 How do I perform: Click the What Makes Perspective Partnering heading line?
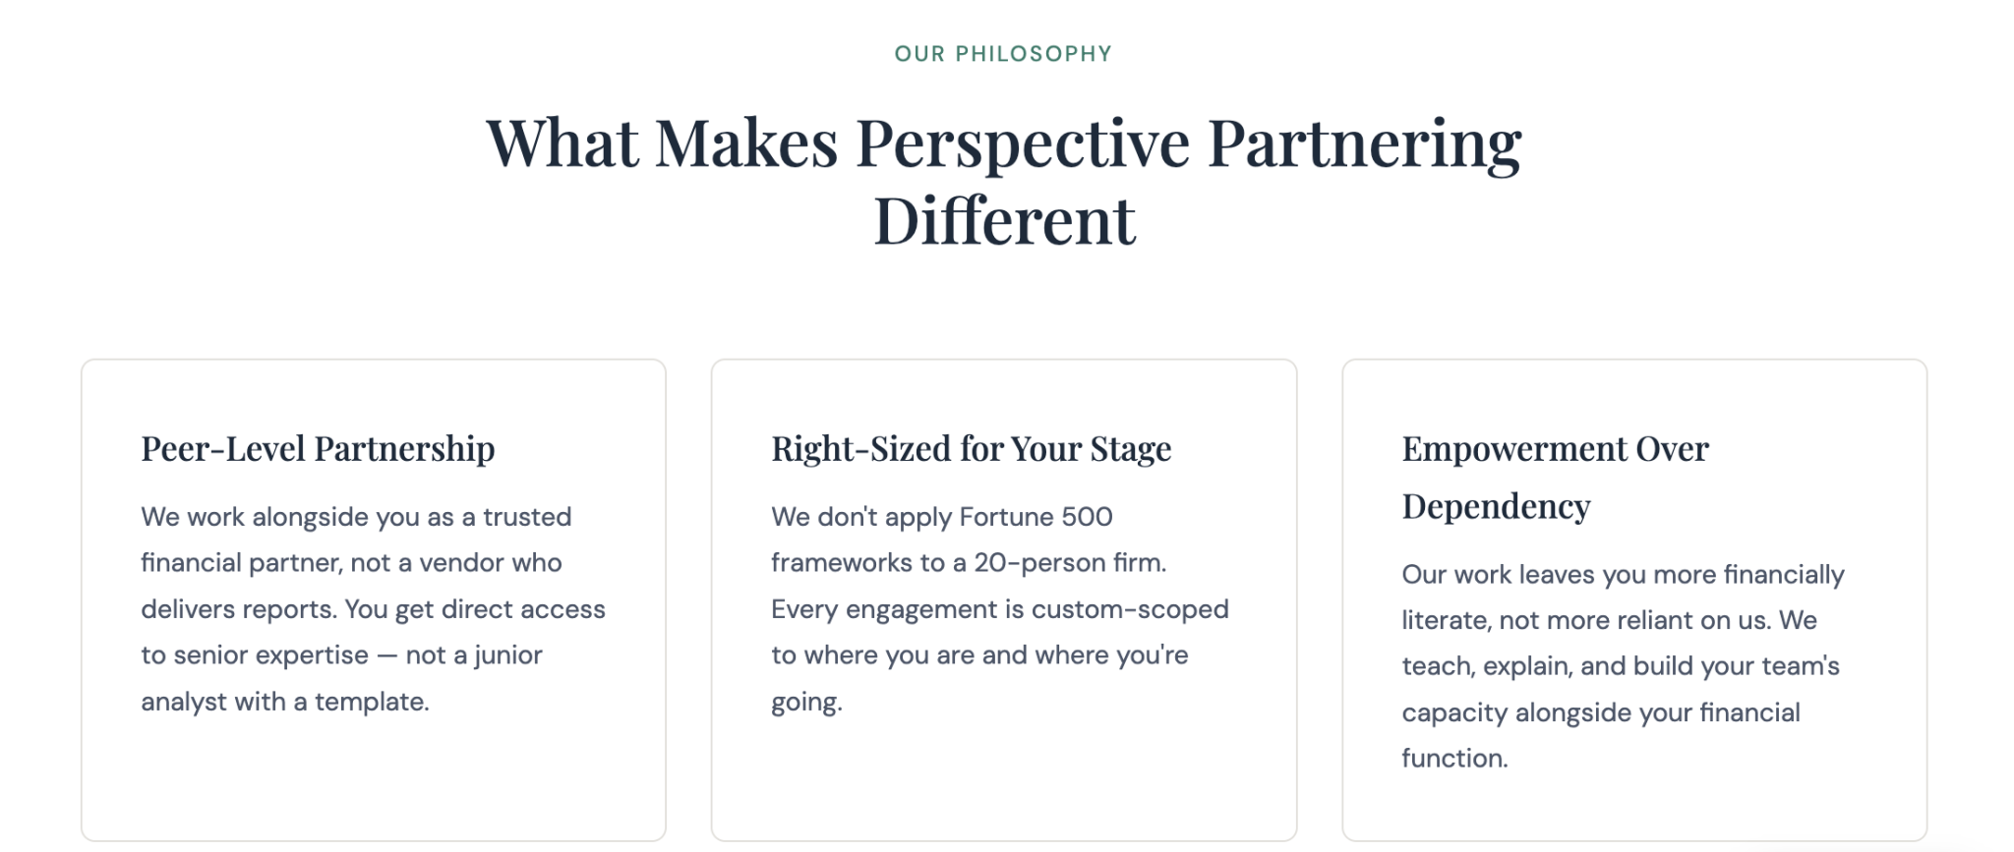click(1004, 143)
